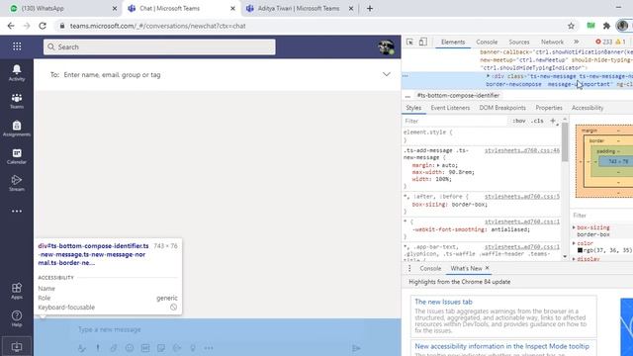Close the What's New drawer tab
The height and width of the screenshot is (356, 633).
(488, 268)
